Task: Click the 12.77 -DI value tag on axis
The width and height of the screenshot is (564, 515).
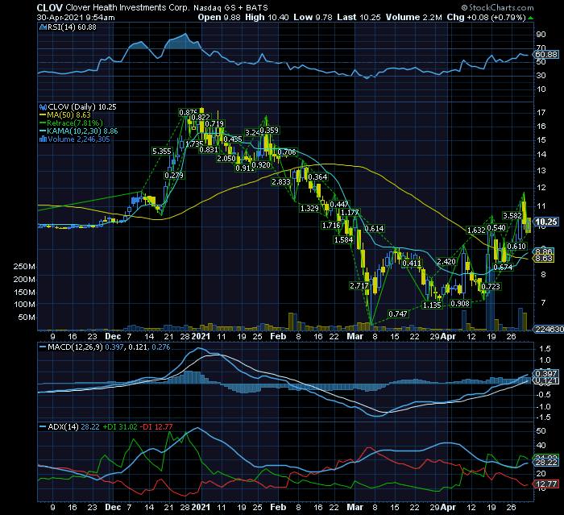Action: (546, 484)
